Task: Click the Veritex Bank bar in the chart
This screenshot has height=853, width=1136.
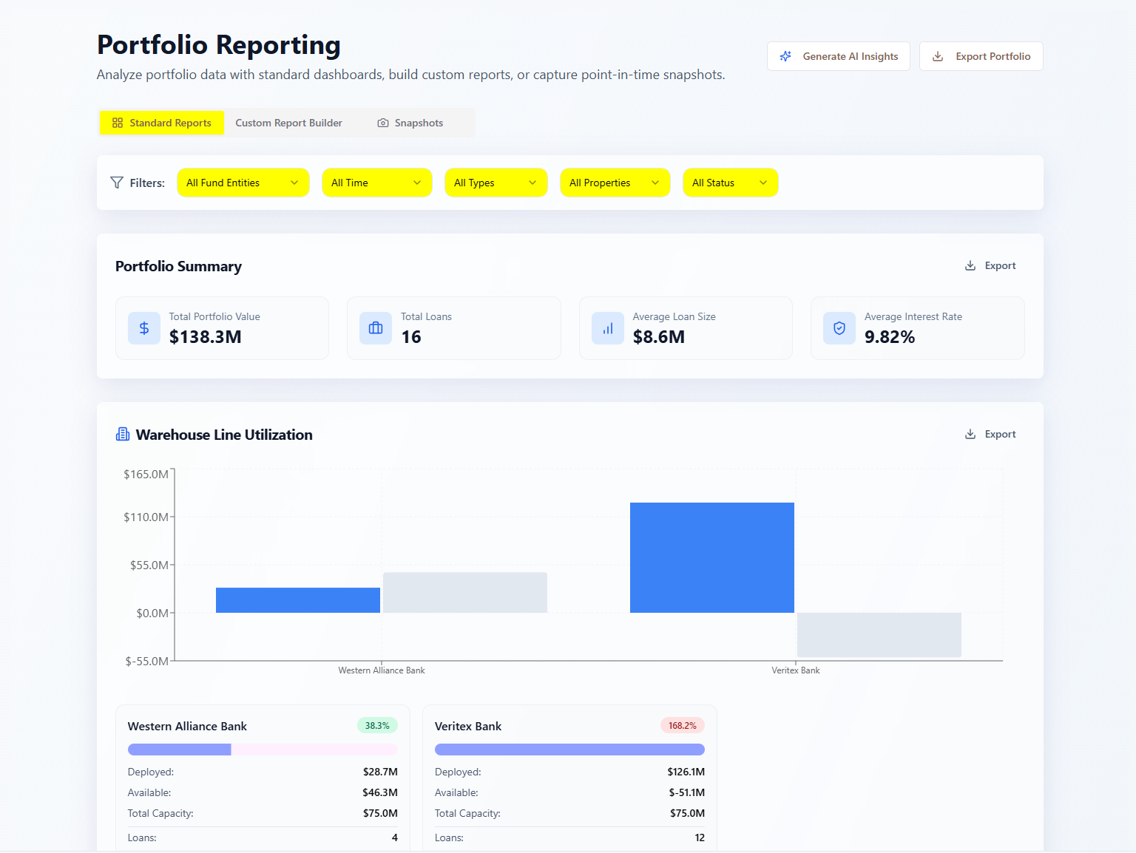Action: [x=711, y=557]
